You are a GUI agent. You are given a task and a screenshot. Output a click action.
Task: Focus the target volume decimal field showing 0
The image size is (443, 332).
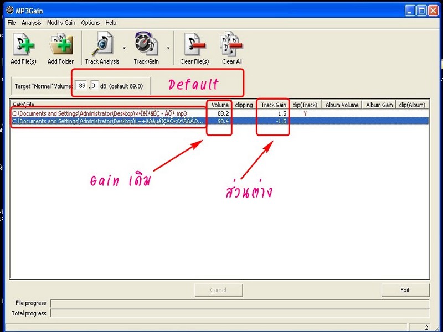(94, 86)
